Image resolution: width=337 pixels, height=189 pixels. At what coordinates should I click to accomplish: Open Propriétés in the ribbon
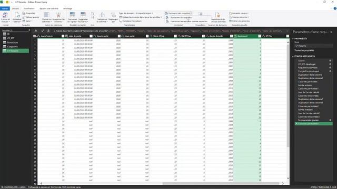click(x=29, y=13)
